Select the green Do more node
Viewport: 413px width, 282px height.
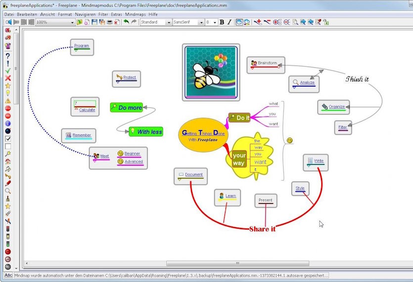tap(127, 107)
